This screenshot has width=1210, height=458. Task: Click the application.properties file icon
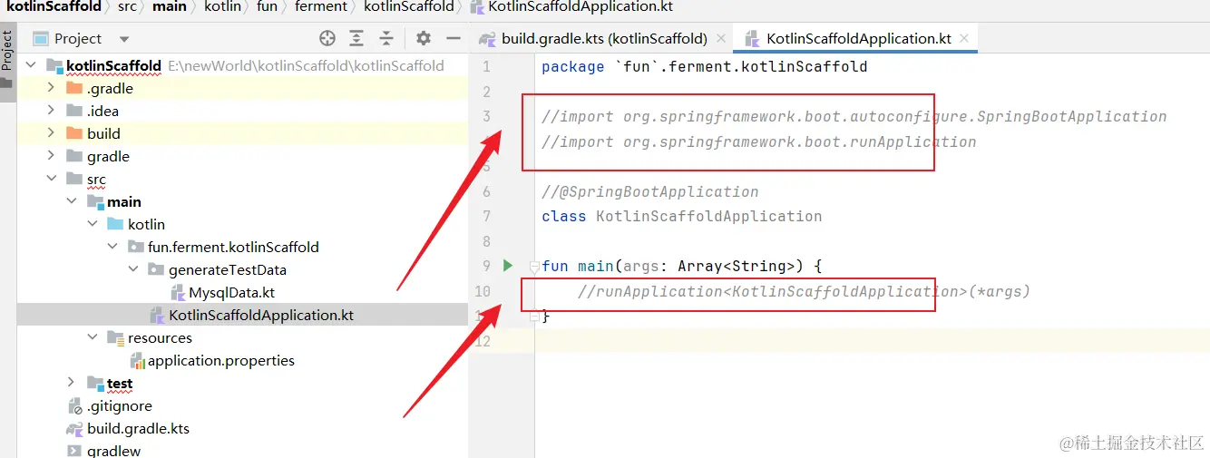(137, 360)
